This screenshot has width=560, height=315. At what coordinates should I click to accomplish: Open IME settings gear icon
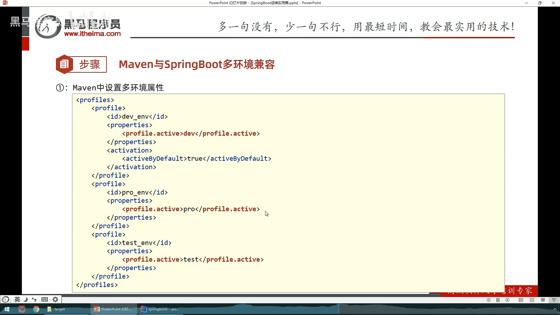[55, 300]
